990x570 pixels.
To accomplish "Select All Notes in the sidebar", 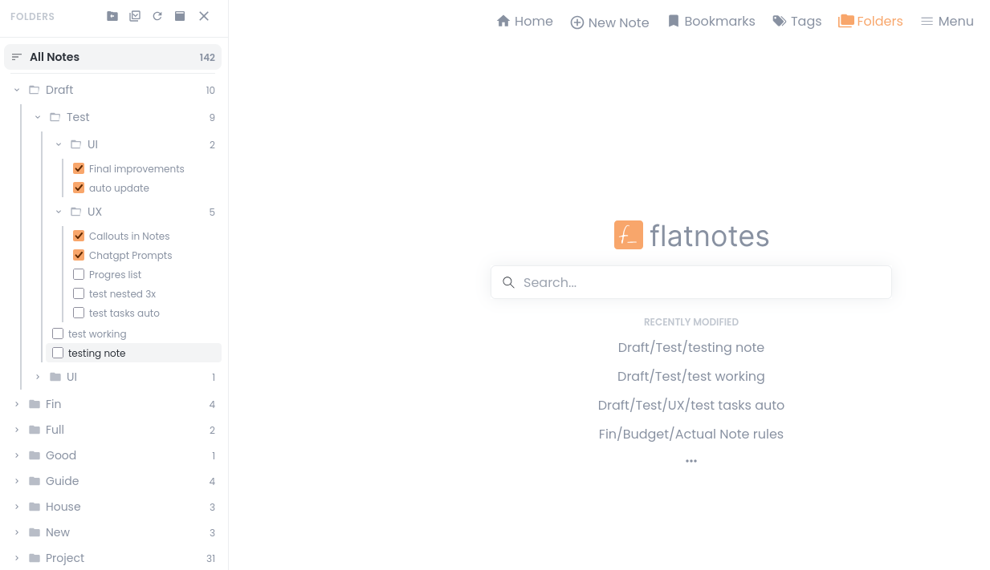I will (x=112, y=57).
